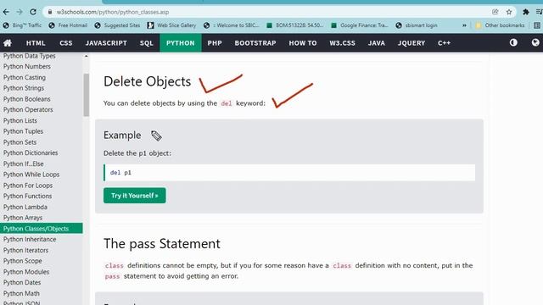Viewport: 543px width, 305px height.
Task: Open the C++ tutorial tab
Action: coord(444,43)
